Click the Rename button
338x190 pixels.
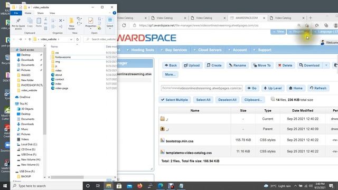coord(238,65)
